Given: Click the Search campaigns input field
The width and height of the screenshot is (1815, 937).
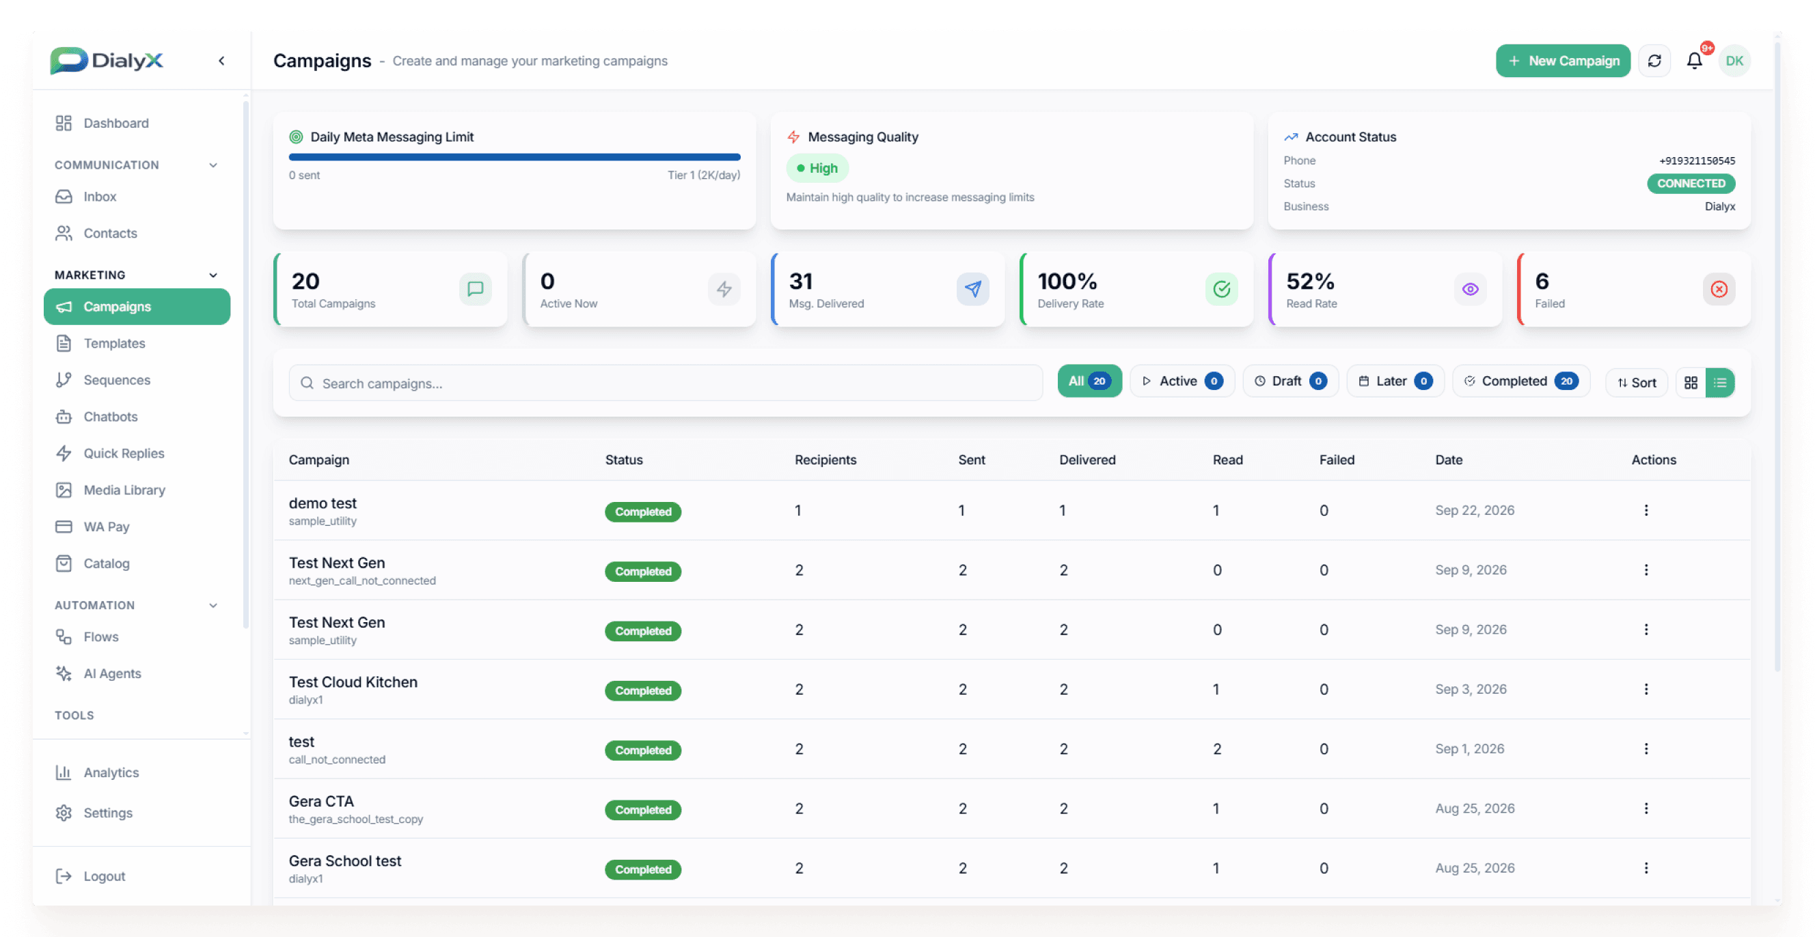Looking at the screenshot, I should pos(665,382).
